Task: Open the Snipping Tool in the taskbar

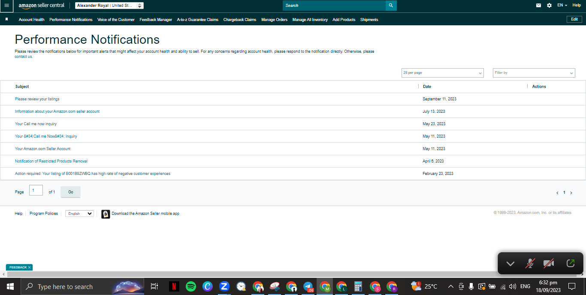Action: 275,286
